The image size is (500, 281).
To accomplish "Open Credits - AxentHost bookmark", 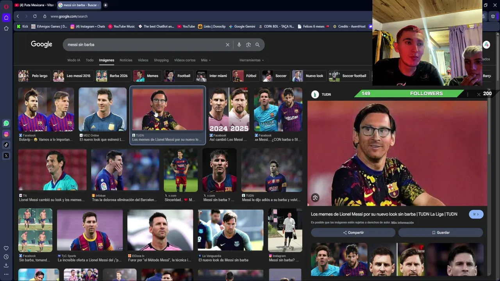I will [x=349, y=27].
